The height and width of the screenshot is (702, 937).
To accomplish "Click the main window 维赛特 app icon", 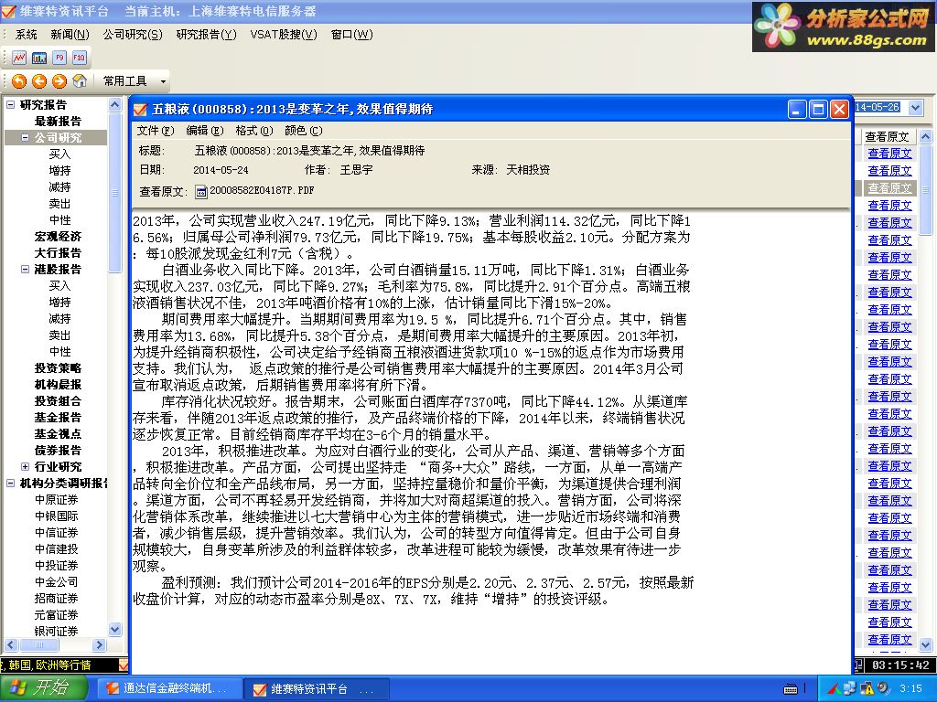I will pos(8,11).
